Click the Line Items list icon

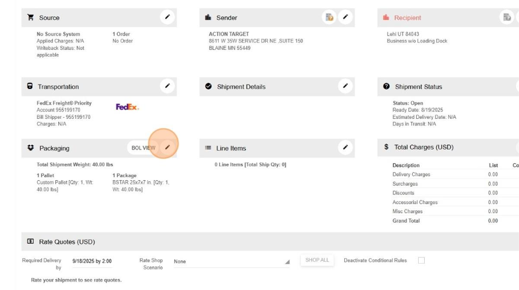click(x=208, y=148)
